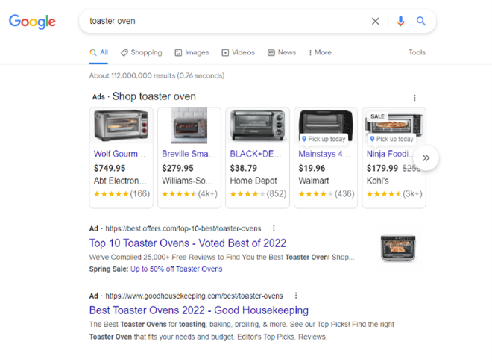Open the Up to 50% off Toaster Ovens link
The image size is (492, 362).
coord(177,269)
